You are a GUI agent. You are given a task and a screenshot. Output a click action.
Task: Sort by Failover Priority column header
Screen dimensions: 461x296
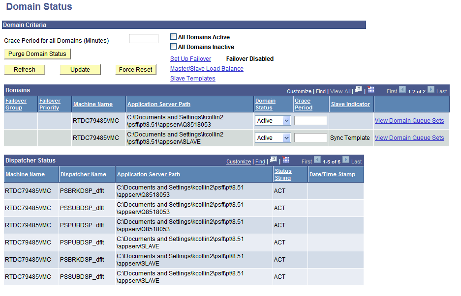50,104
